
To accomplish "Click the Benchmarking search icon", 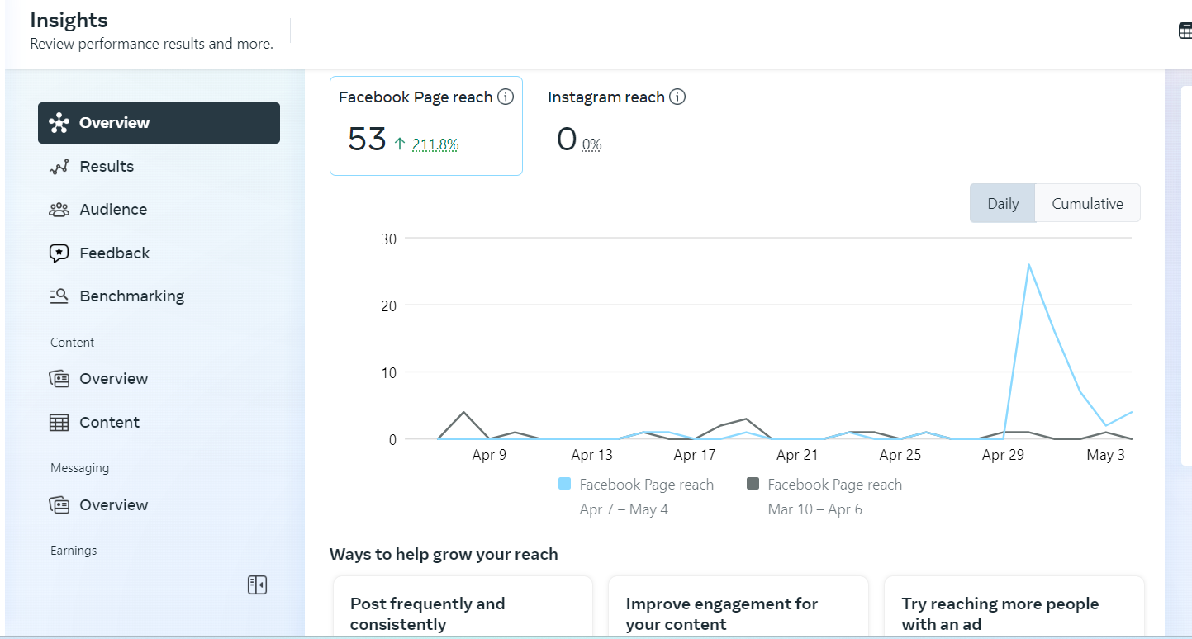I will [x=59, y=296].
